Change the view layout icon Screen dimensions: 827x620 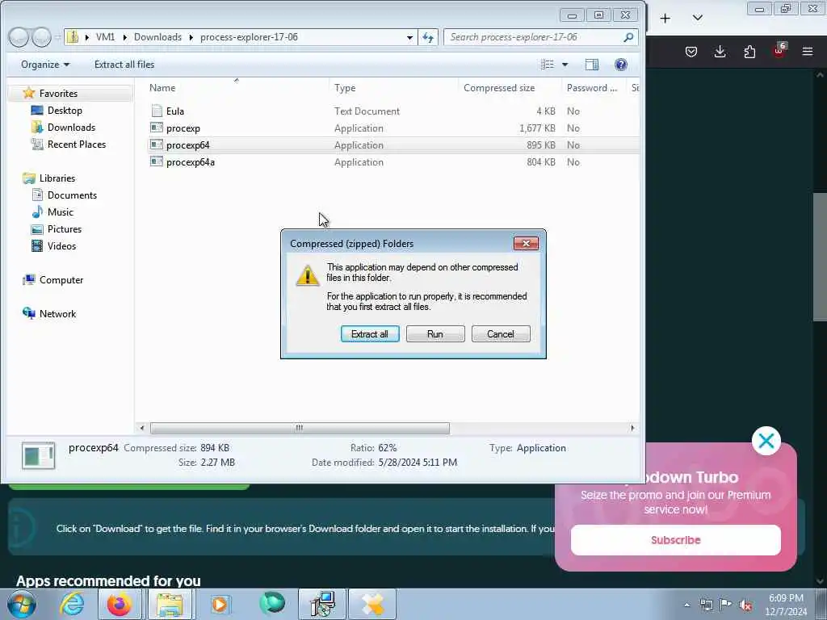point(548,65)
